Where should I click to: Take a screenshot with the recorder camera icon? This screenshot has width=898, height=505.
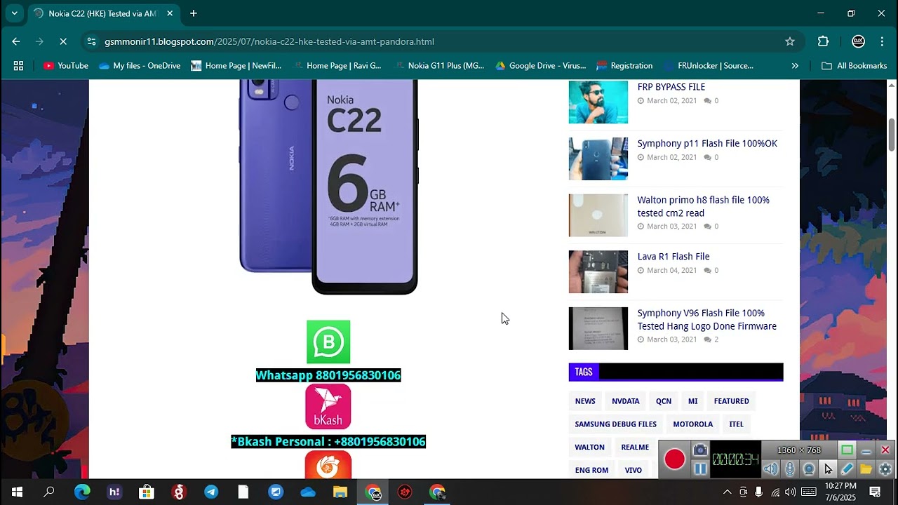coord(699,450)
